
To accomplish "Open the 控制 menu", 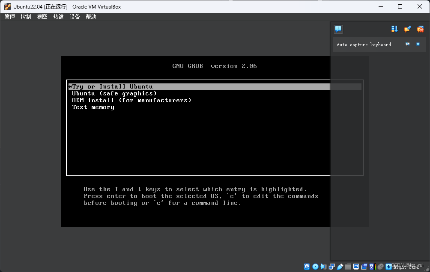I will click(26, 17).
